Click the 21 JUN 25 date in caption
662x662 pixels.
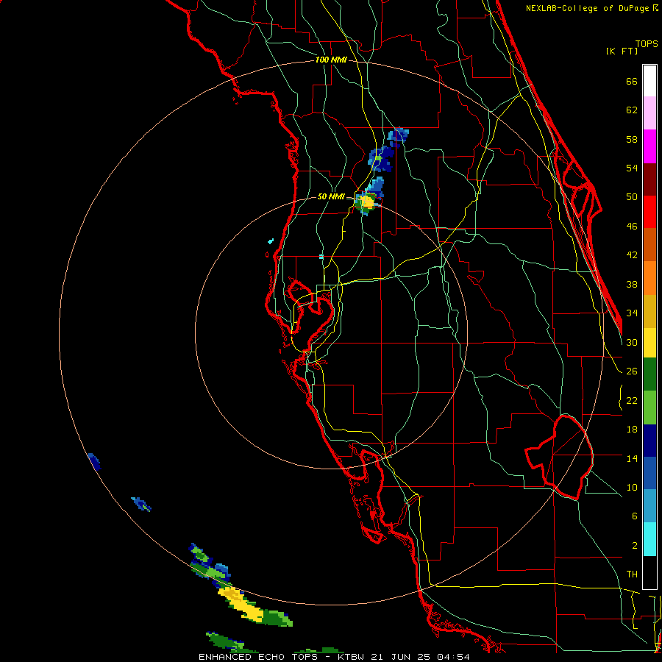click(402, 657)
